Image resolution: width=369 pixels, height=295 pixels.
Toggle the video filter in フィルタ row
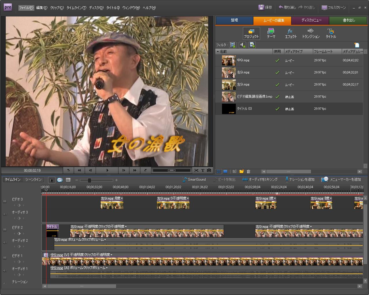coord(233,45)
